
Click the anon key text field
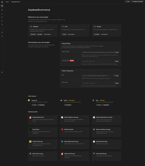click(98, 52)
